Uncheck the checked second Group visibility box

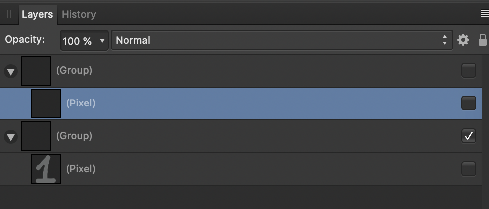pos(469,136)
